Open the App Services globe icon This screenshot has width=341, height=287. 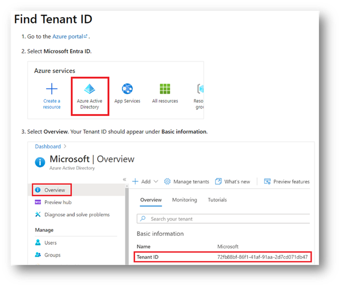[127, 88]
